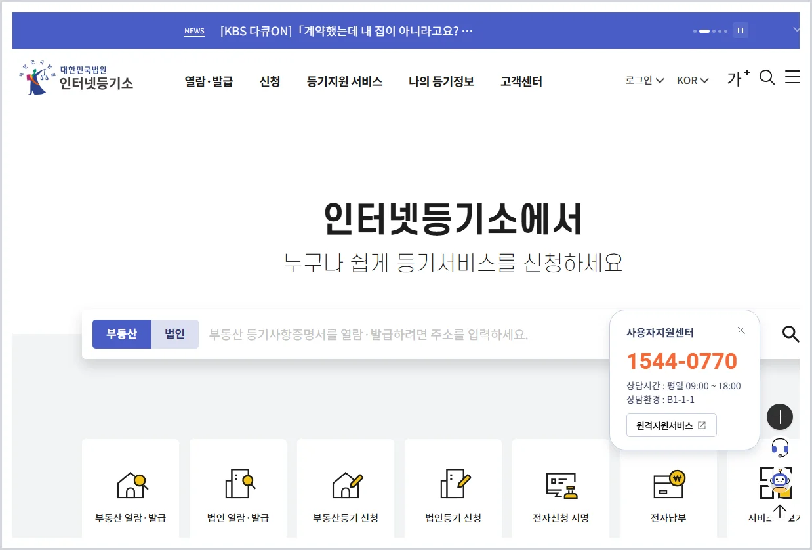Viewport: 812px width, 550px height.
Task: Click the address search magnifier button
Action: point(791,334)
